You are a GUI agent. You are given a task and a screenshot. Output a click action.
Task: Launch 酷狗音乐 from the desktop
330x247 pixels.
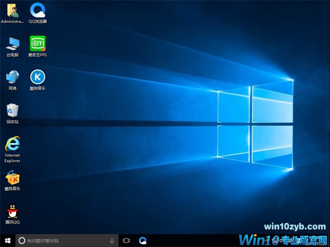38,80
